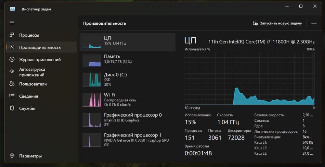Screen dimensions: 325x167
Task: Click the run new task icon
Action: pos(255,23)
